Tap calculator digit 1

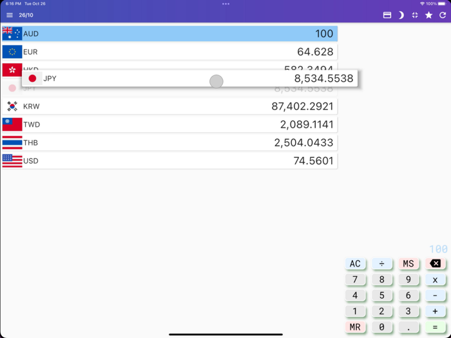[x=355, y=311]
